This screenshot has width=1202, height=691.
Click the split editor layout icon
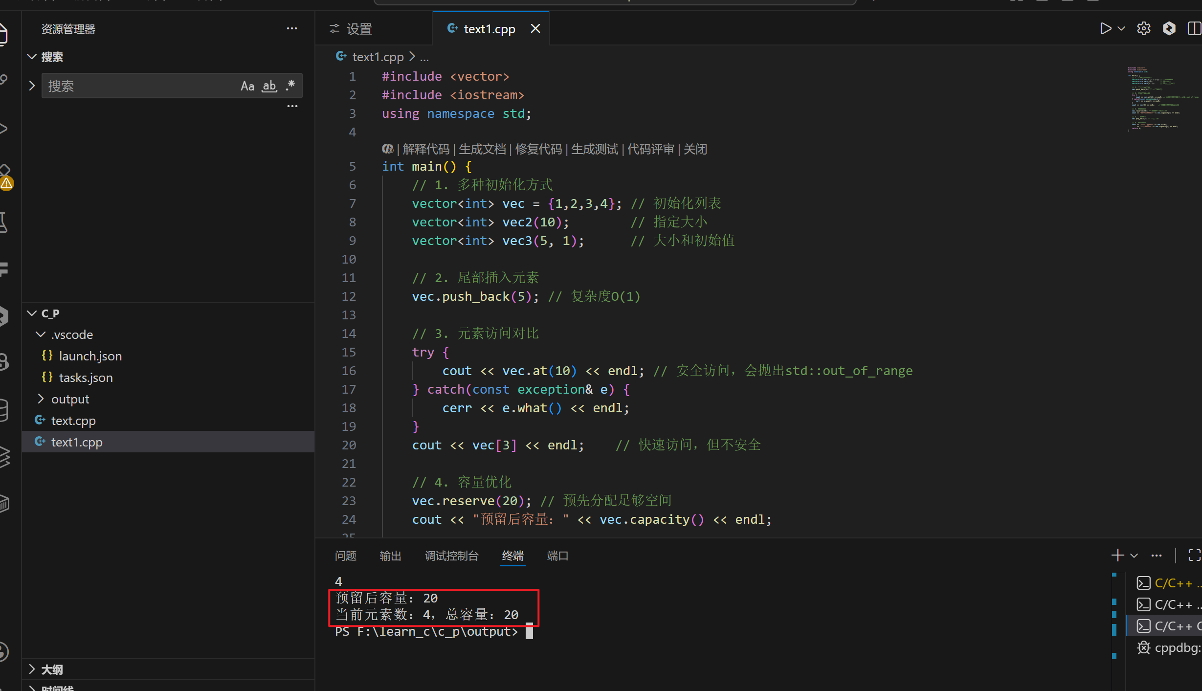pyautogui.click(x=1194, y=29)
